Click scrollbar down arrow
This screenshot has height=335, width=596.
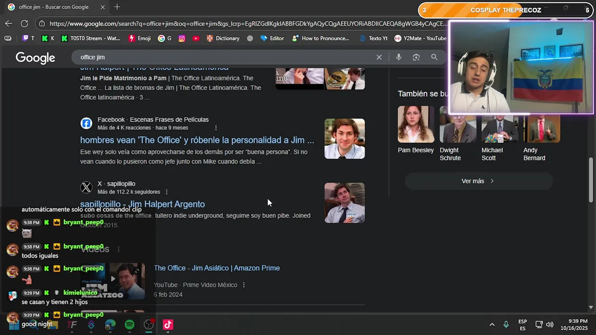(x=591, y=307)
